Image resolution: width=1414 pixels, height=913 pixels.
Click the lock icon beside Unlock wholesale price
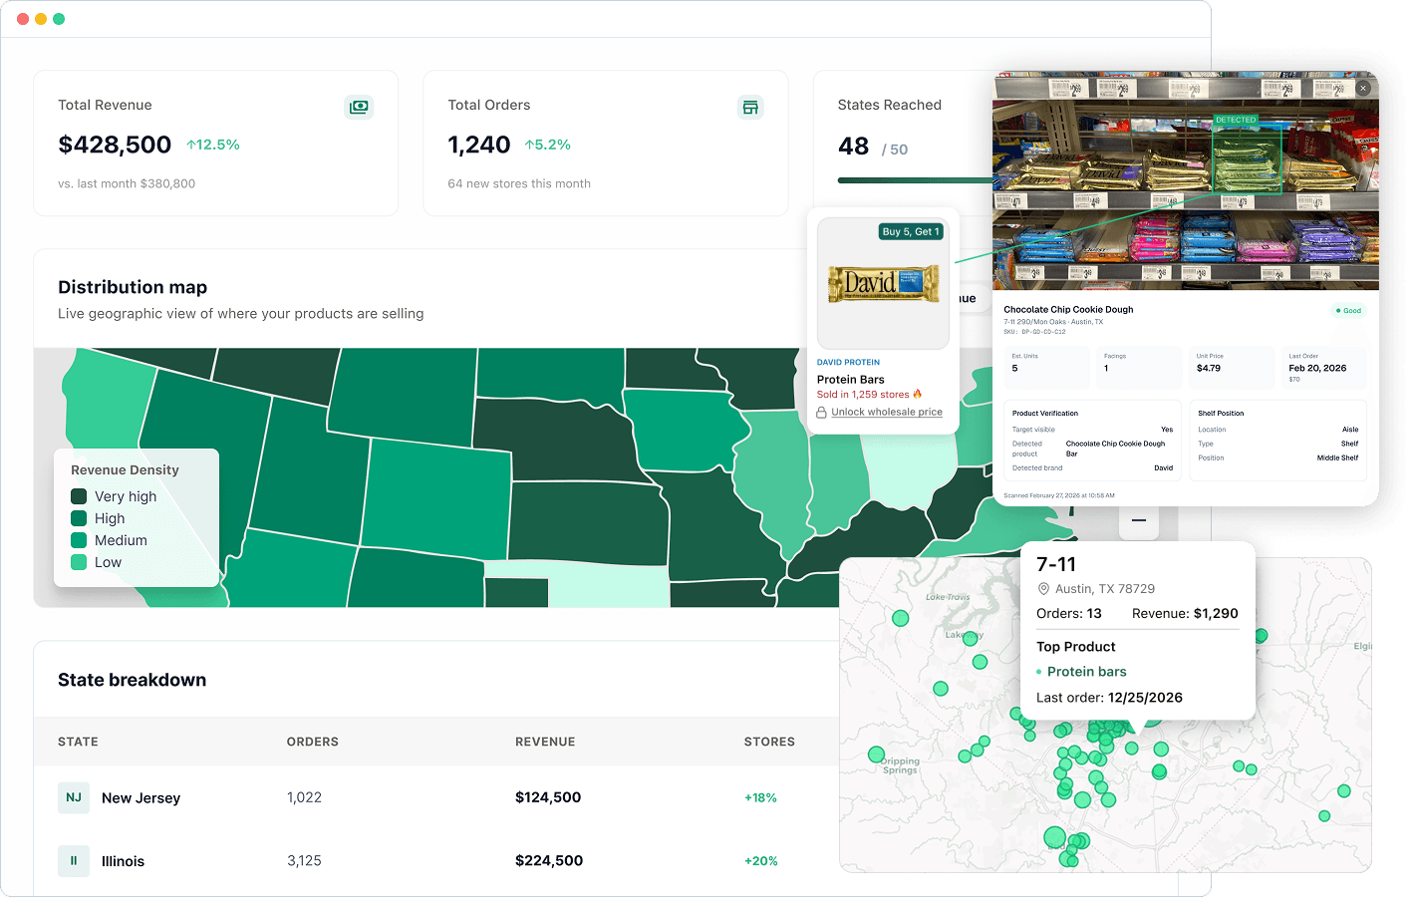coord(821,412)
